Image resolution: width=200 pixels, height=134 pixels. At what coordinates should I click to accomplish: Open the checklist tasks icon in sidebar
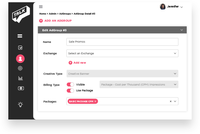20,48
